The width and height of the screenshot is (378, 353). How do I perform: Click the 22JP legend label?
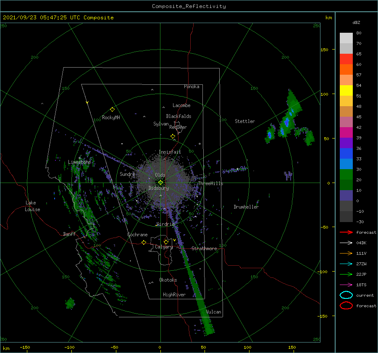tap(361, 274)
